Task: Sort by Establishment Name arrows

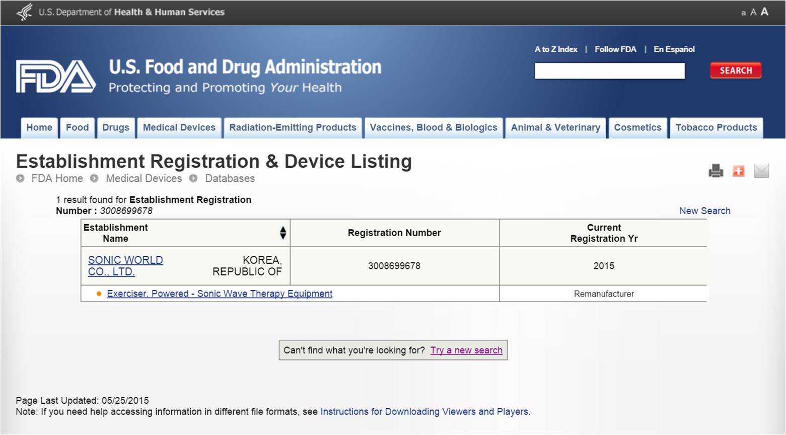Action: click(x=283, y=233)
